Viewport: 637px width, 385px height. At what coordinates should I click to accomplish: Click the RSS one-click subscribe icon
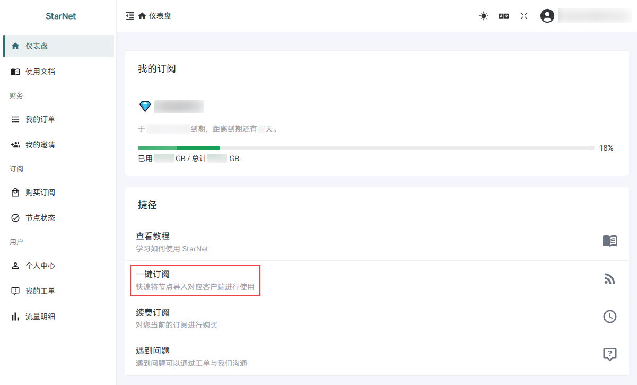pyautogui.click(x=609, y=279)
